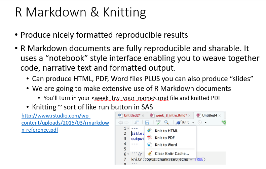
Task: Close the Untitled2* tab
Action: 143,115
